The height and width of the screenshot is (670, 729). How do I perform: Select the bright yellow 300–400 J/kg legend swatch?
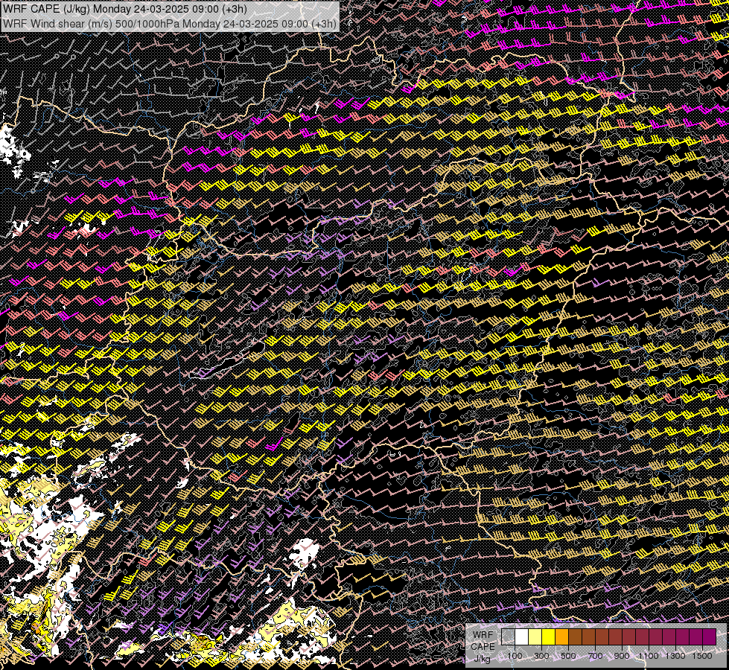click(549, 637)
